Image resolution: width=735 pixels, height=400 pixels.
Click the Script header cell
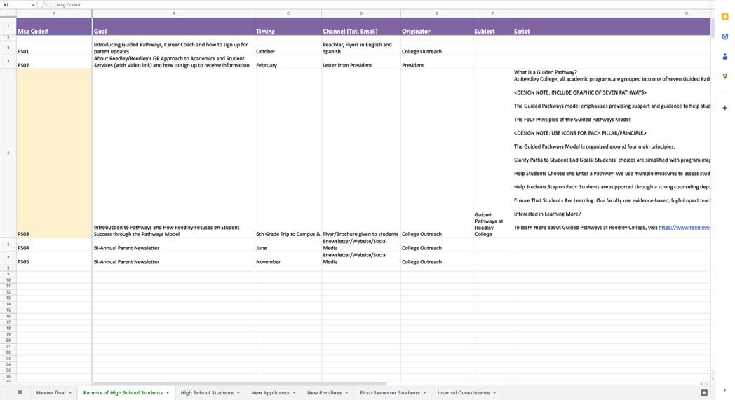coord(612,26)
